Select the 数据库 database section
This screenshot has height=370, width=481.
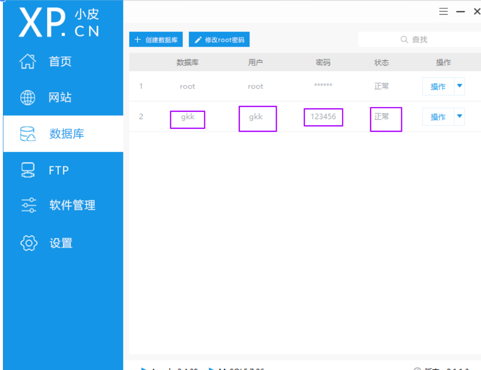click(x=63, y=134)
